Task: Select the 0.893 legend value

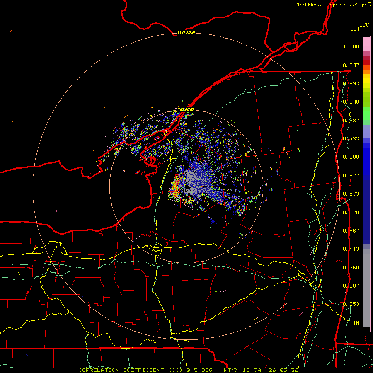Action: tap(351, 83)
